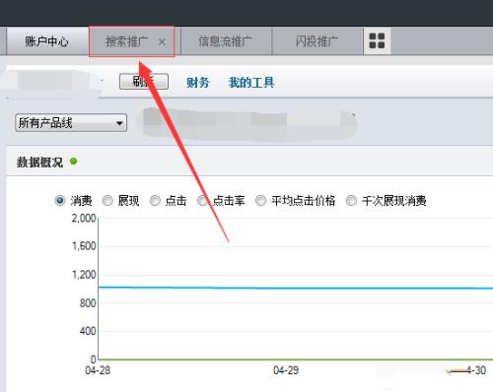Close the 搜索推广 tab
Screen dimensions: 493x392
click(x=162, y=42)
